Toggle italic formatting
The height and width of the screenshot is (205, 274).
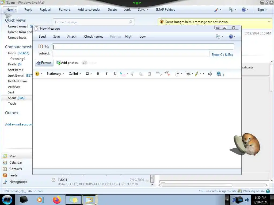point(106,74)
